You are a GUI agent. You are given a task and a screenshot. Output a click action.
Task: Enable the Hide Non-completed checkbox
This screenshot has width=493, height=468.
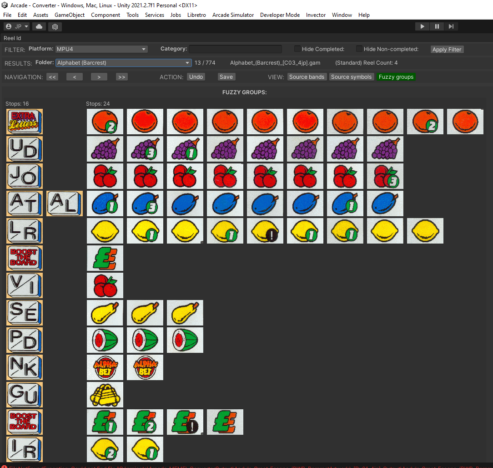pos(359,49)
